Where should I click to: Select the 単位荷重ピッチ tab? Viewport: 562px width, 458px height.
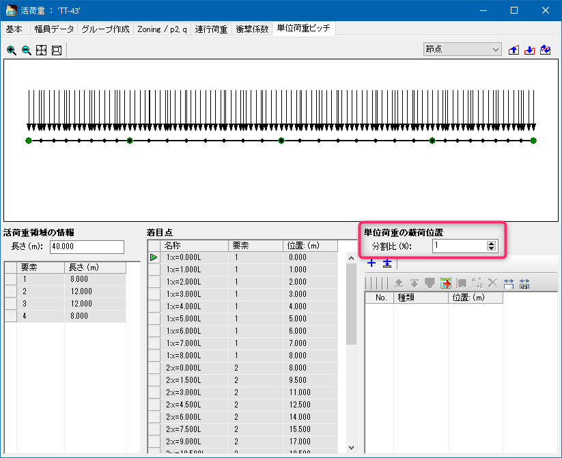304,28
